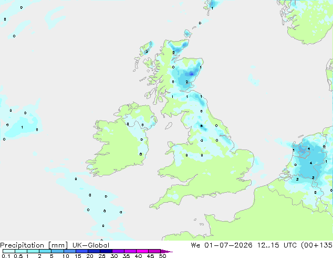Click the legend scale label '30'
This screenshot has height=258, width=333.
[114, 256]
